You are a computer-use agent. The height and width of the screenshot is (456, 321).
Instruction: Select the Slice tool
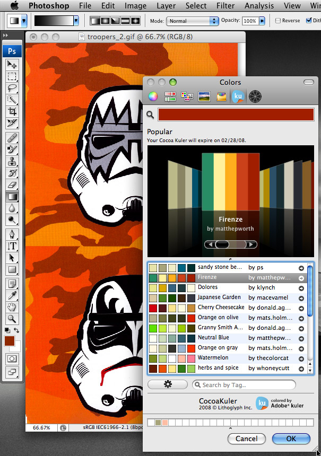tap(12, 123)
